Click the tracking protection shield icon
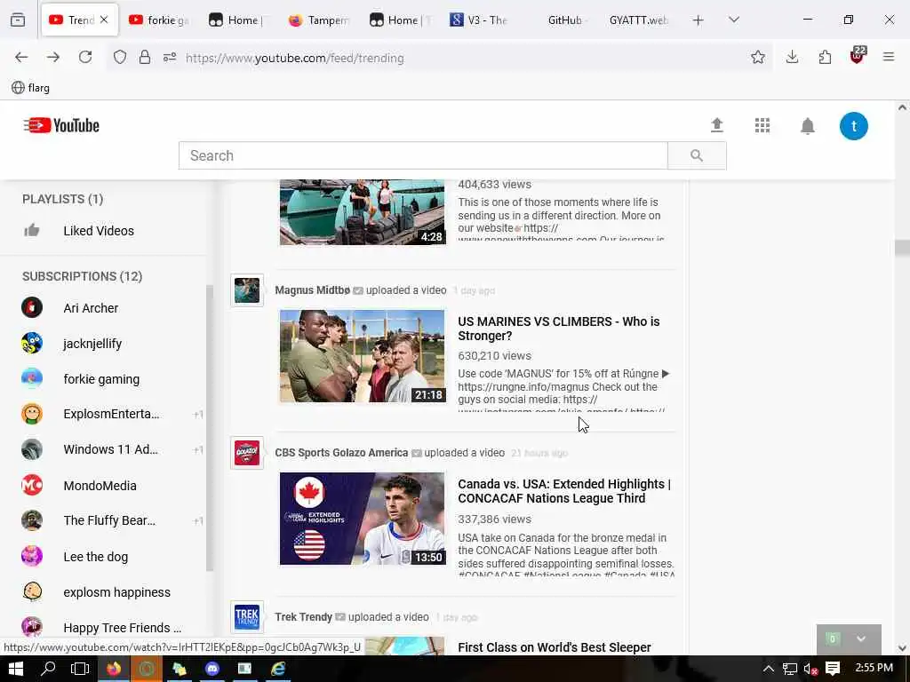This screenshot has height=682, width=910. pyautogui.click(x=120, y=57)
